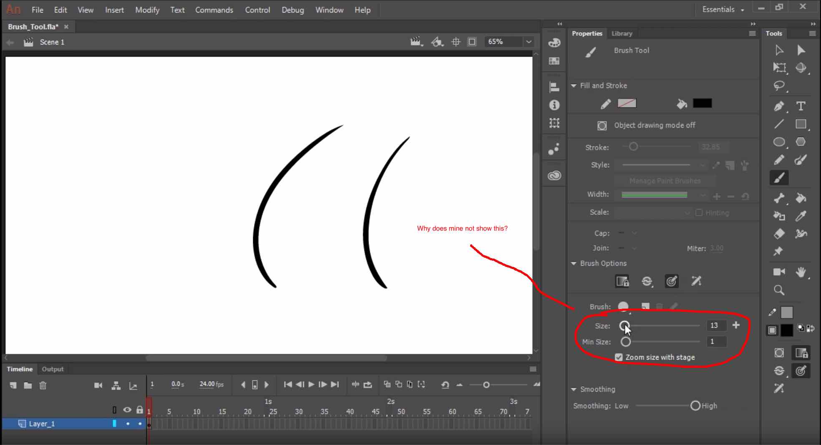Collapse the Brush Options section

(574, 263)
